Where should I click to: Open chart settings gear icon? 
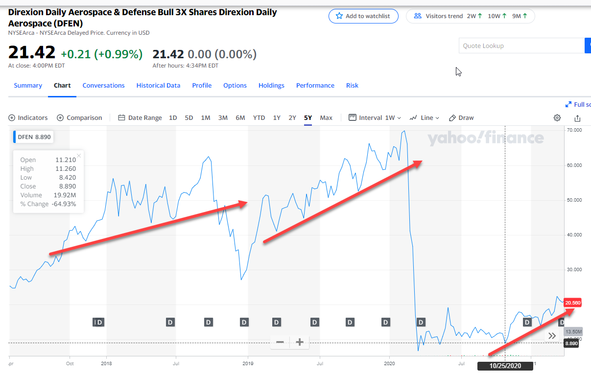(557, 117)
